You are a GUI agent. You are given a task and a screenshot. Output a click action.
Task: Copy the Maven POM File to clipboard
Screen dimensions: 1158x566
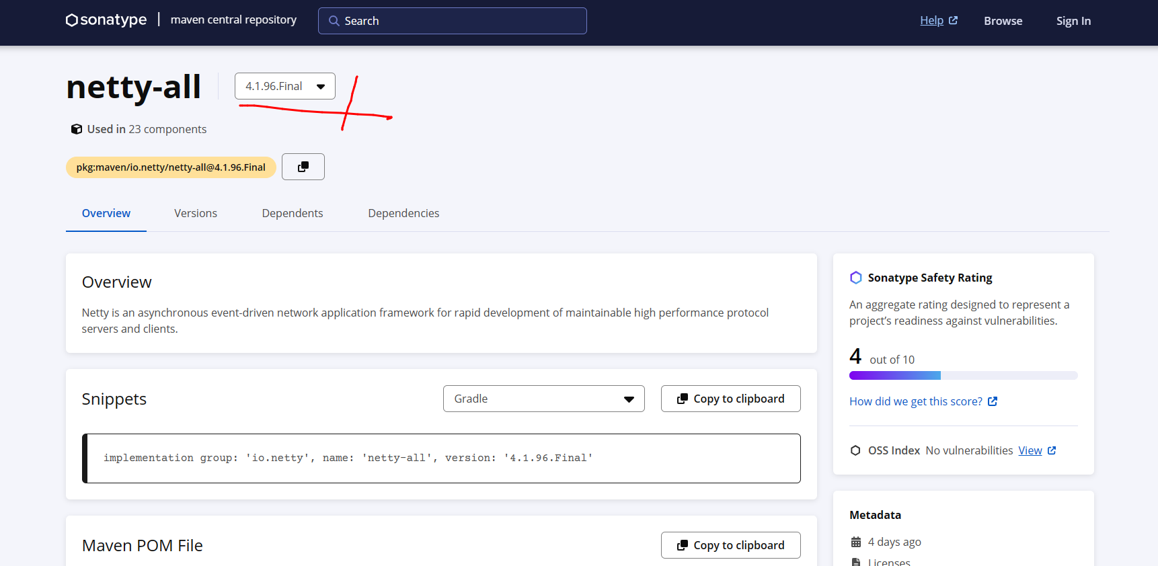tap(731, 545)
